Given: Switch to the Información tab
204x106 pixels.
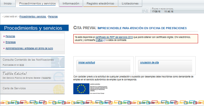Looking at the screenshot, I should tap(71, 3).
